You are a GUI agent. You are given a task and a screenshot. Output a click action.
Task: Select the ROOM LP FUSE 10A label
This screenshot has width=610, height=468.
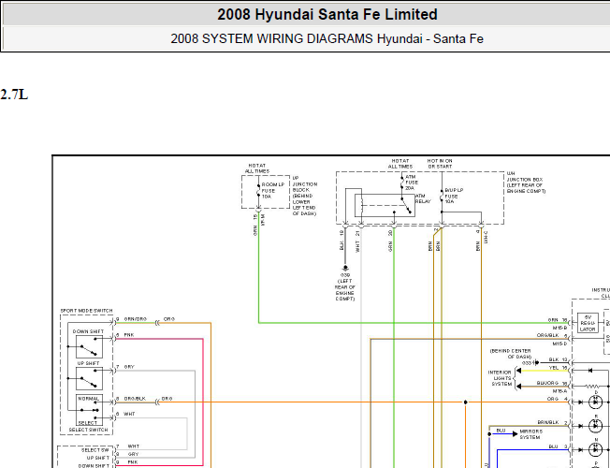[272, 191]
